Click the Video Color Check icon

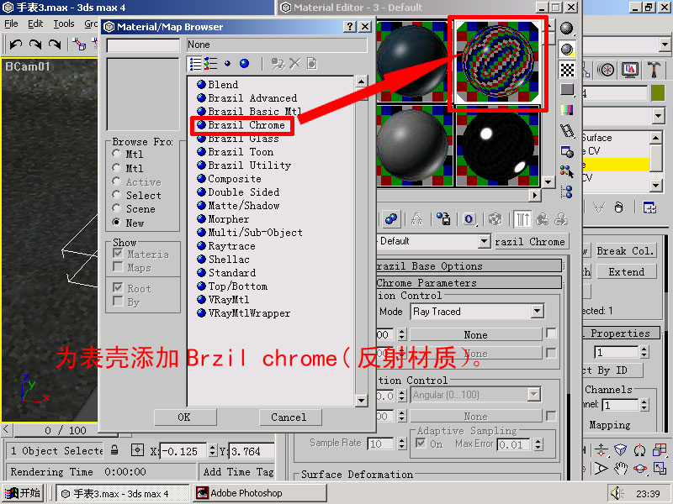567,110
